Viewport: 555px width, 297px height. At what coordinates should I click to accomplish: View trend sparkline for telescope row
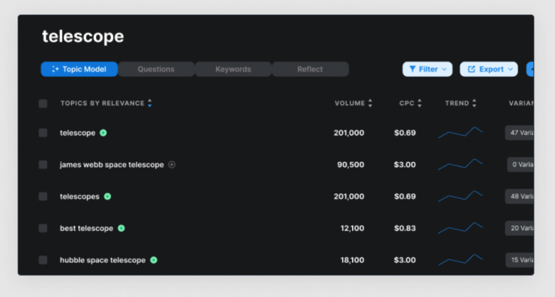460,133
